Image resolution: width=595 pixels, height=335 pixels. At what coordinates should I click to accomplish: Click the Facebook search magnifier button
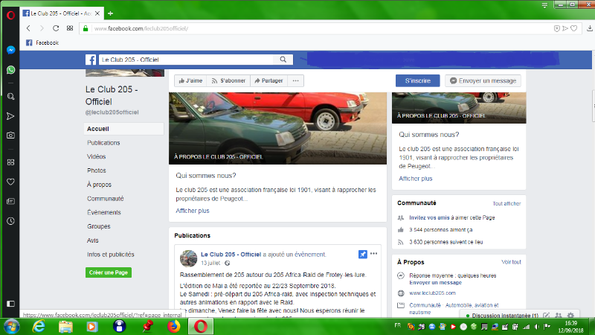283,60
